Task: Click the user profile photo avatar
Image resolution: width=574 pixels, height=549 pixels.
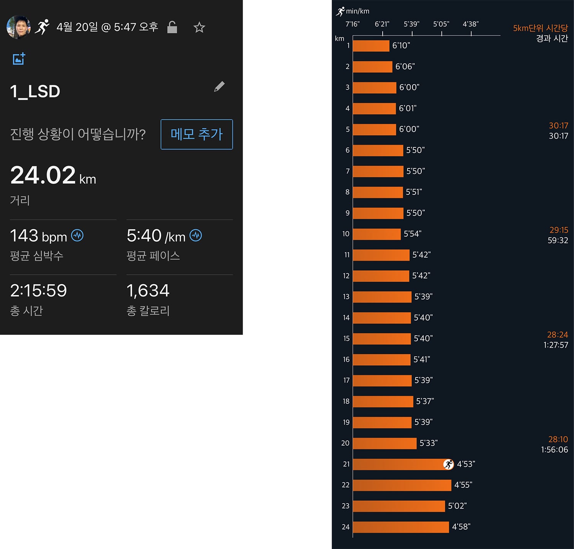Action: pos(19,27)
